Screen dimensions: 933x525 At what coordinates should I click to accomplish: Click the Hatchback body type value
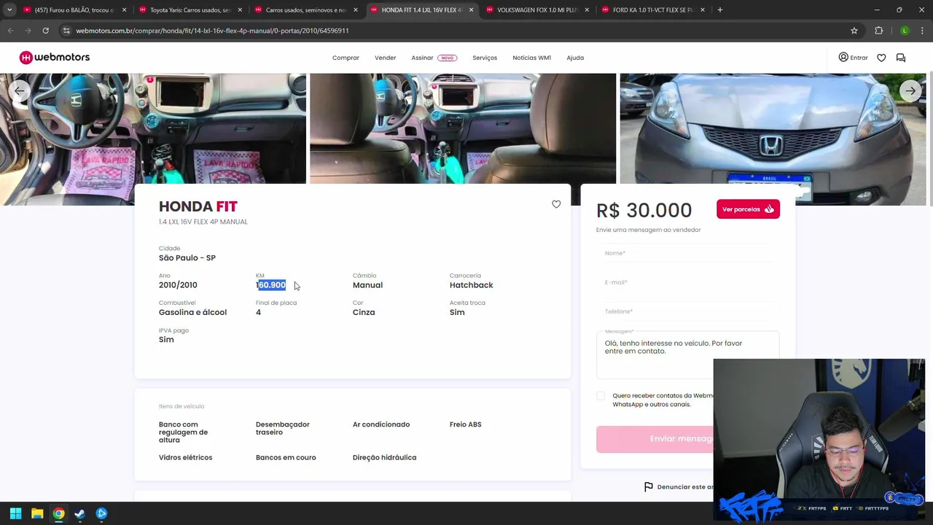(x=471, y=285)
